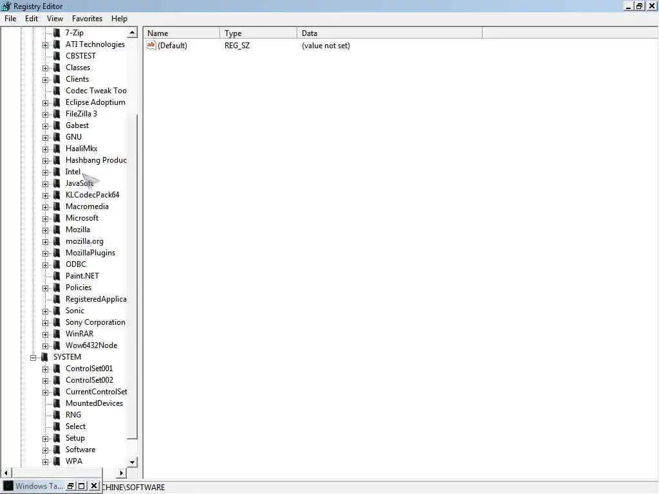Click the RNG key folder icon
The image size is (659, 494).
(57, 415)
